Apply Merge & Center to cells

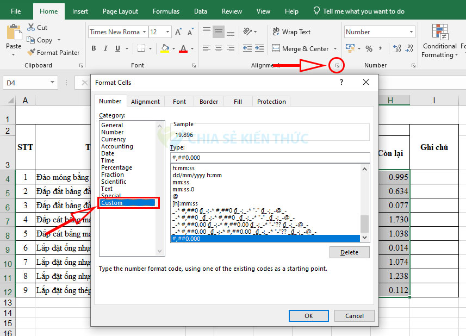(302, 48)
